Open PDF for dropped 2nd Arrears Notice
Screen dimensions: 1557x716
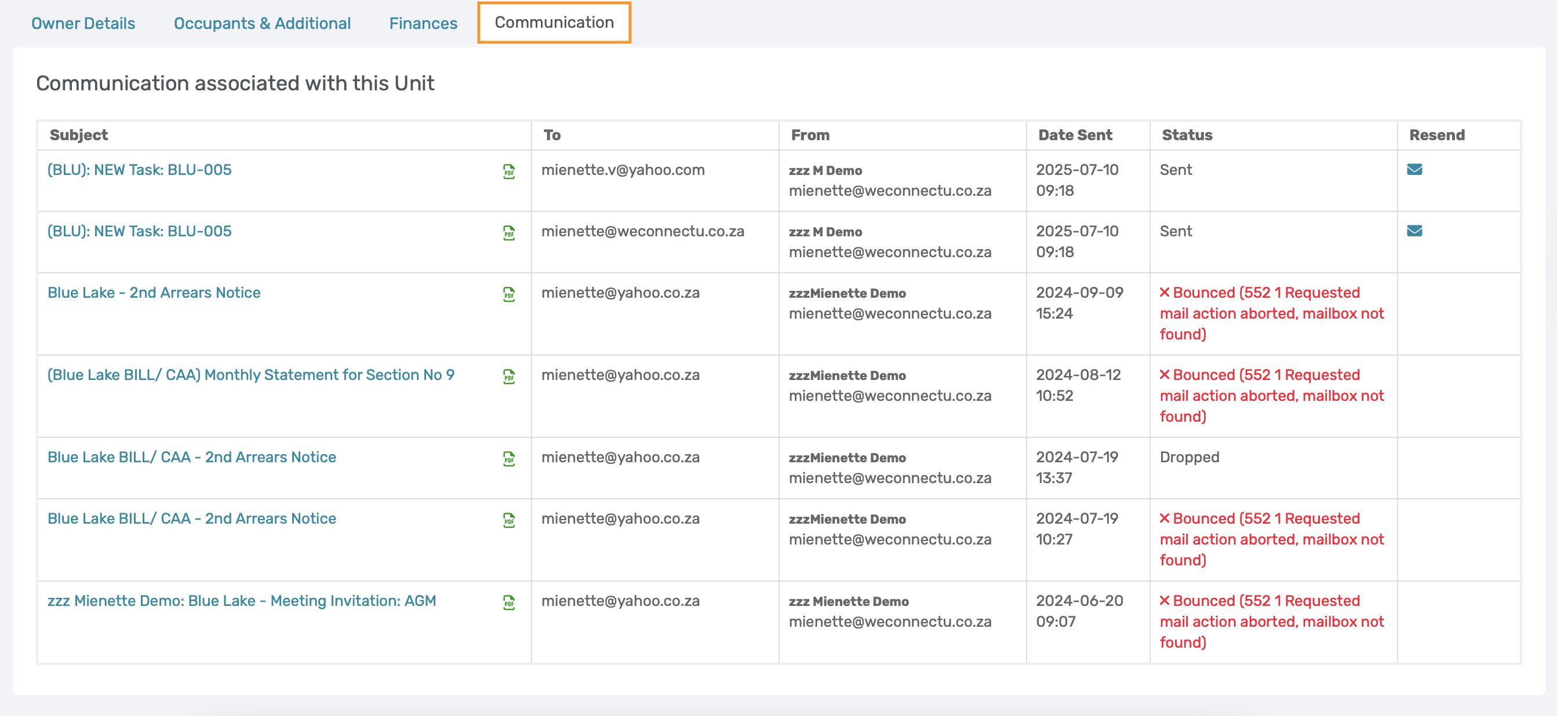pyautogui.click(x=509, y=459)
